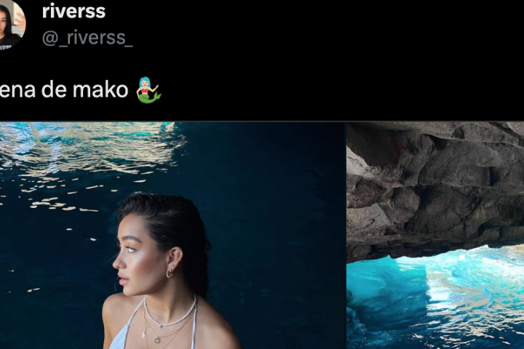Select the tweet text "ena de mako"

64,90
